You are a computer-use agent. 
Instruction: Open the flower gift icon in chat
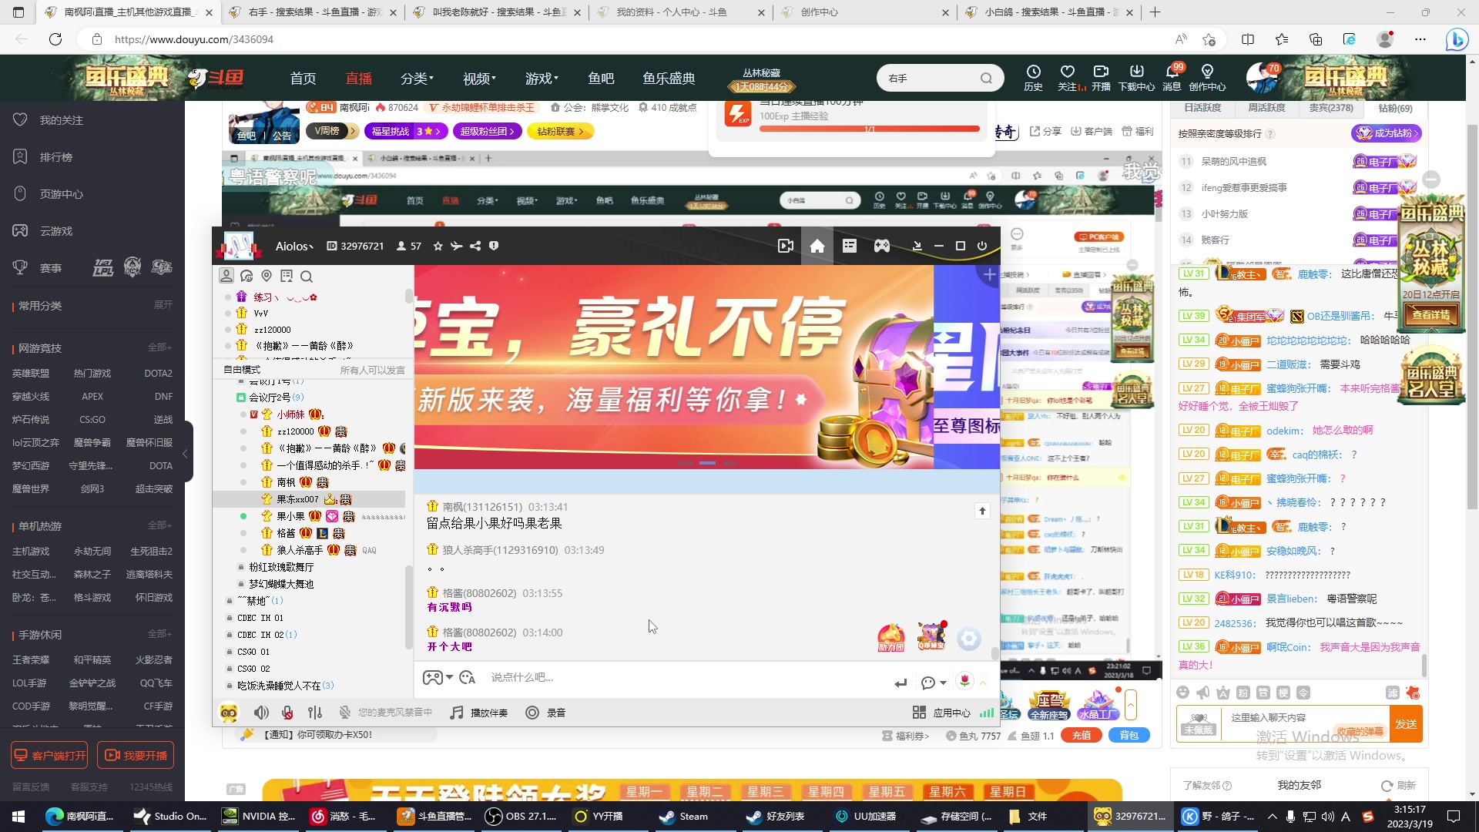click(x=964, y=679)
